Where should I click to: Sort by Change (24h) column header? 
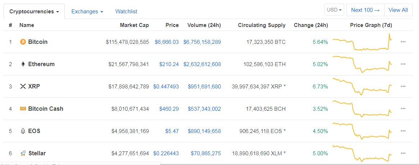tap(311, 25)
